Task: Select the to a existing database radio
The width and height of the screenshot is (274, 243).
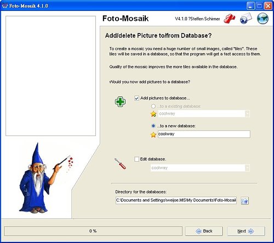Action: [x=153, y=106]
